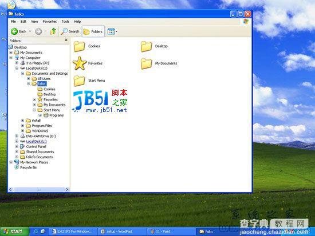Open the Tools menu
The height and width of the screenshot is (236, 315).
pyautogui.click(x=65, y=22)
